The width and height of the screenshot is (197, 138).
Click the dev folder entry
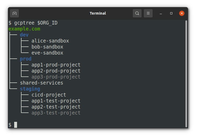pos(24,35)
